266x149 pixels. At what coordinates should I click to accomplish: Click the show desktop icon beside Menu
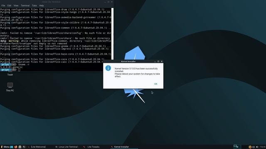(x=12, y=147)
